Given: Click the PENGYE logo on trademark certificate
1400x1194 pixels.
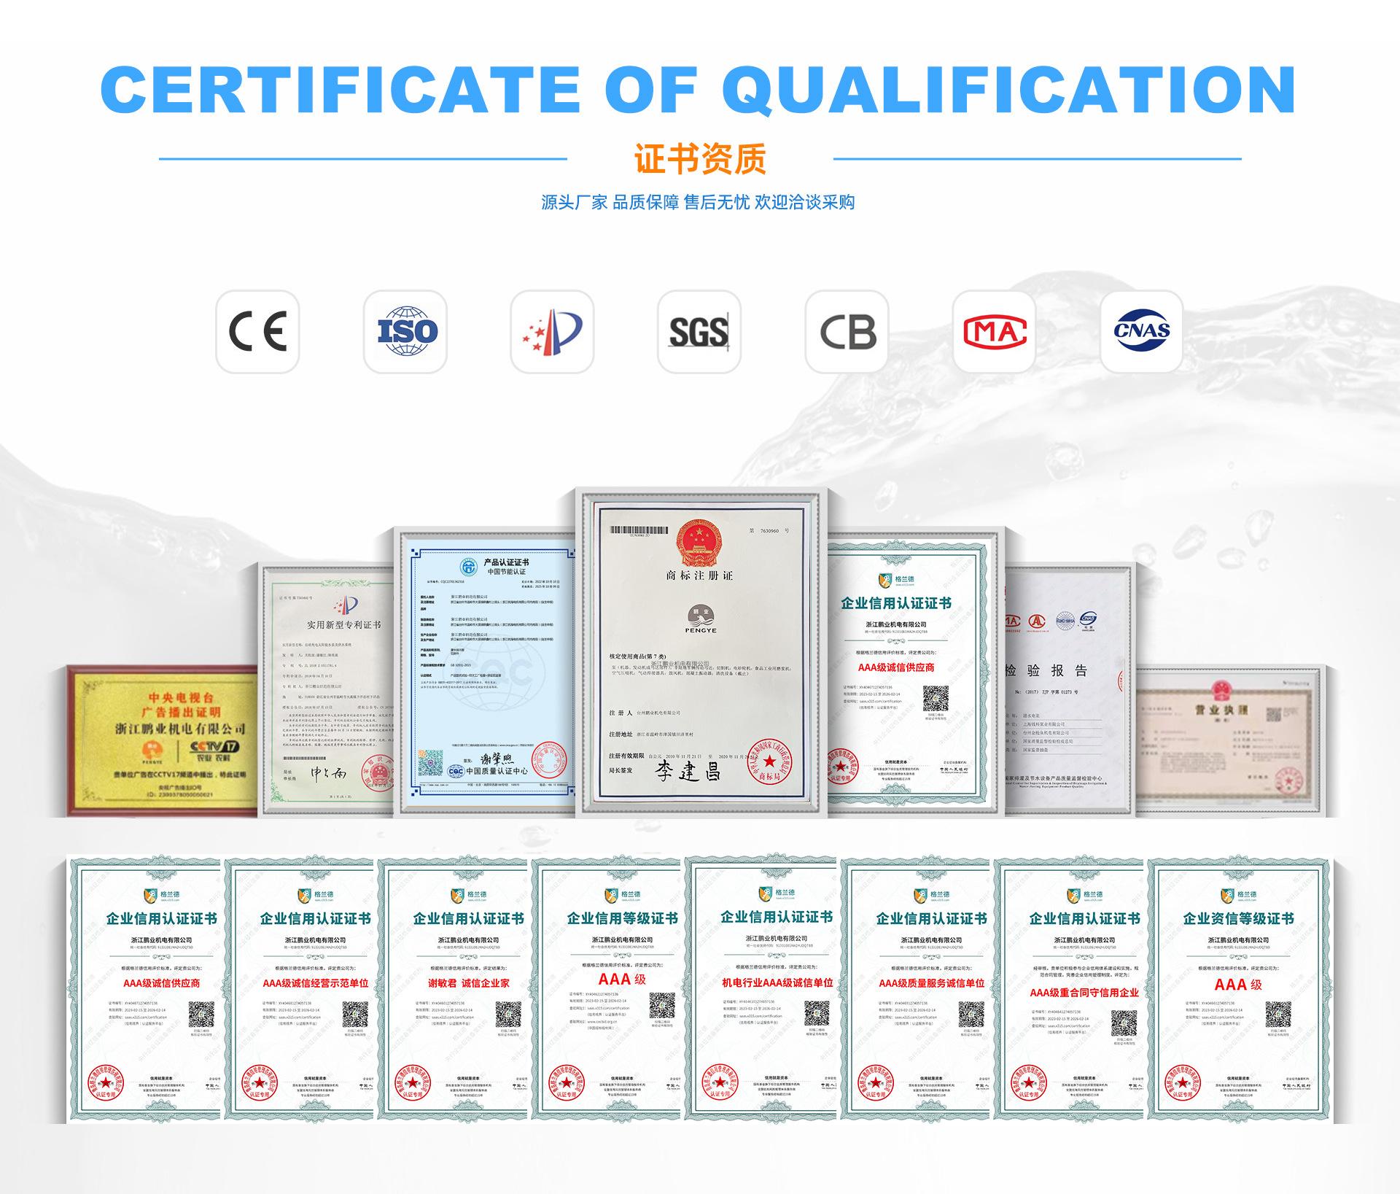Looking at the screenshot, I should pyautogui.click(x=701, y=620).
